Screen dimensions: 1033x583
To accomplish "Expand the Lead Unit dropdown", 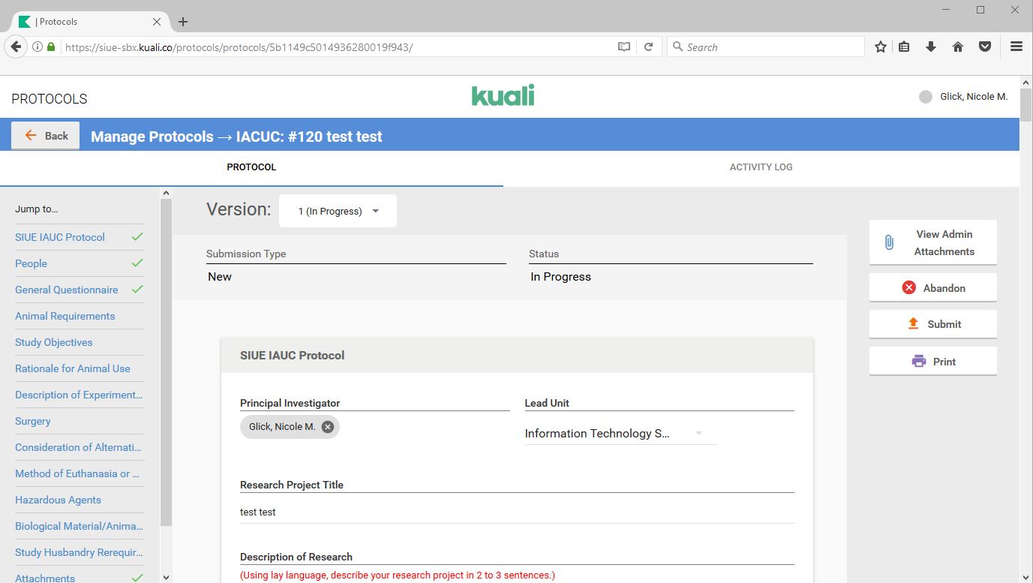I will 698,433.
